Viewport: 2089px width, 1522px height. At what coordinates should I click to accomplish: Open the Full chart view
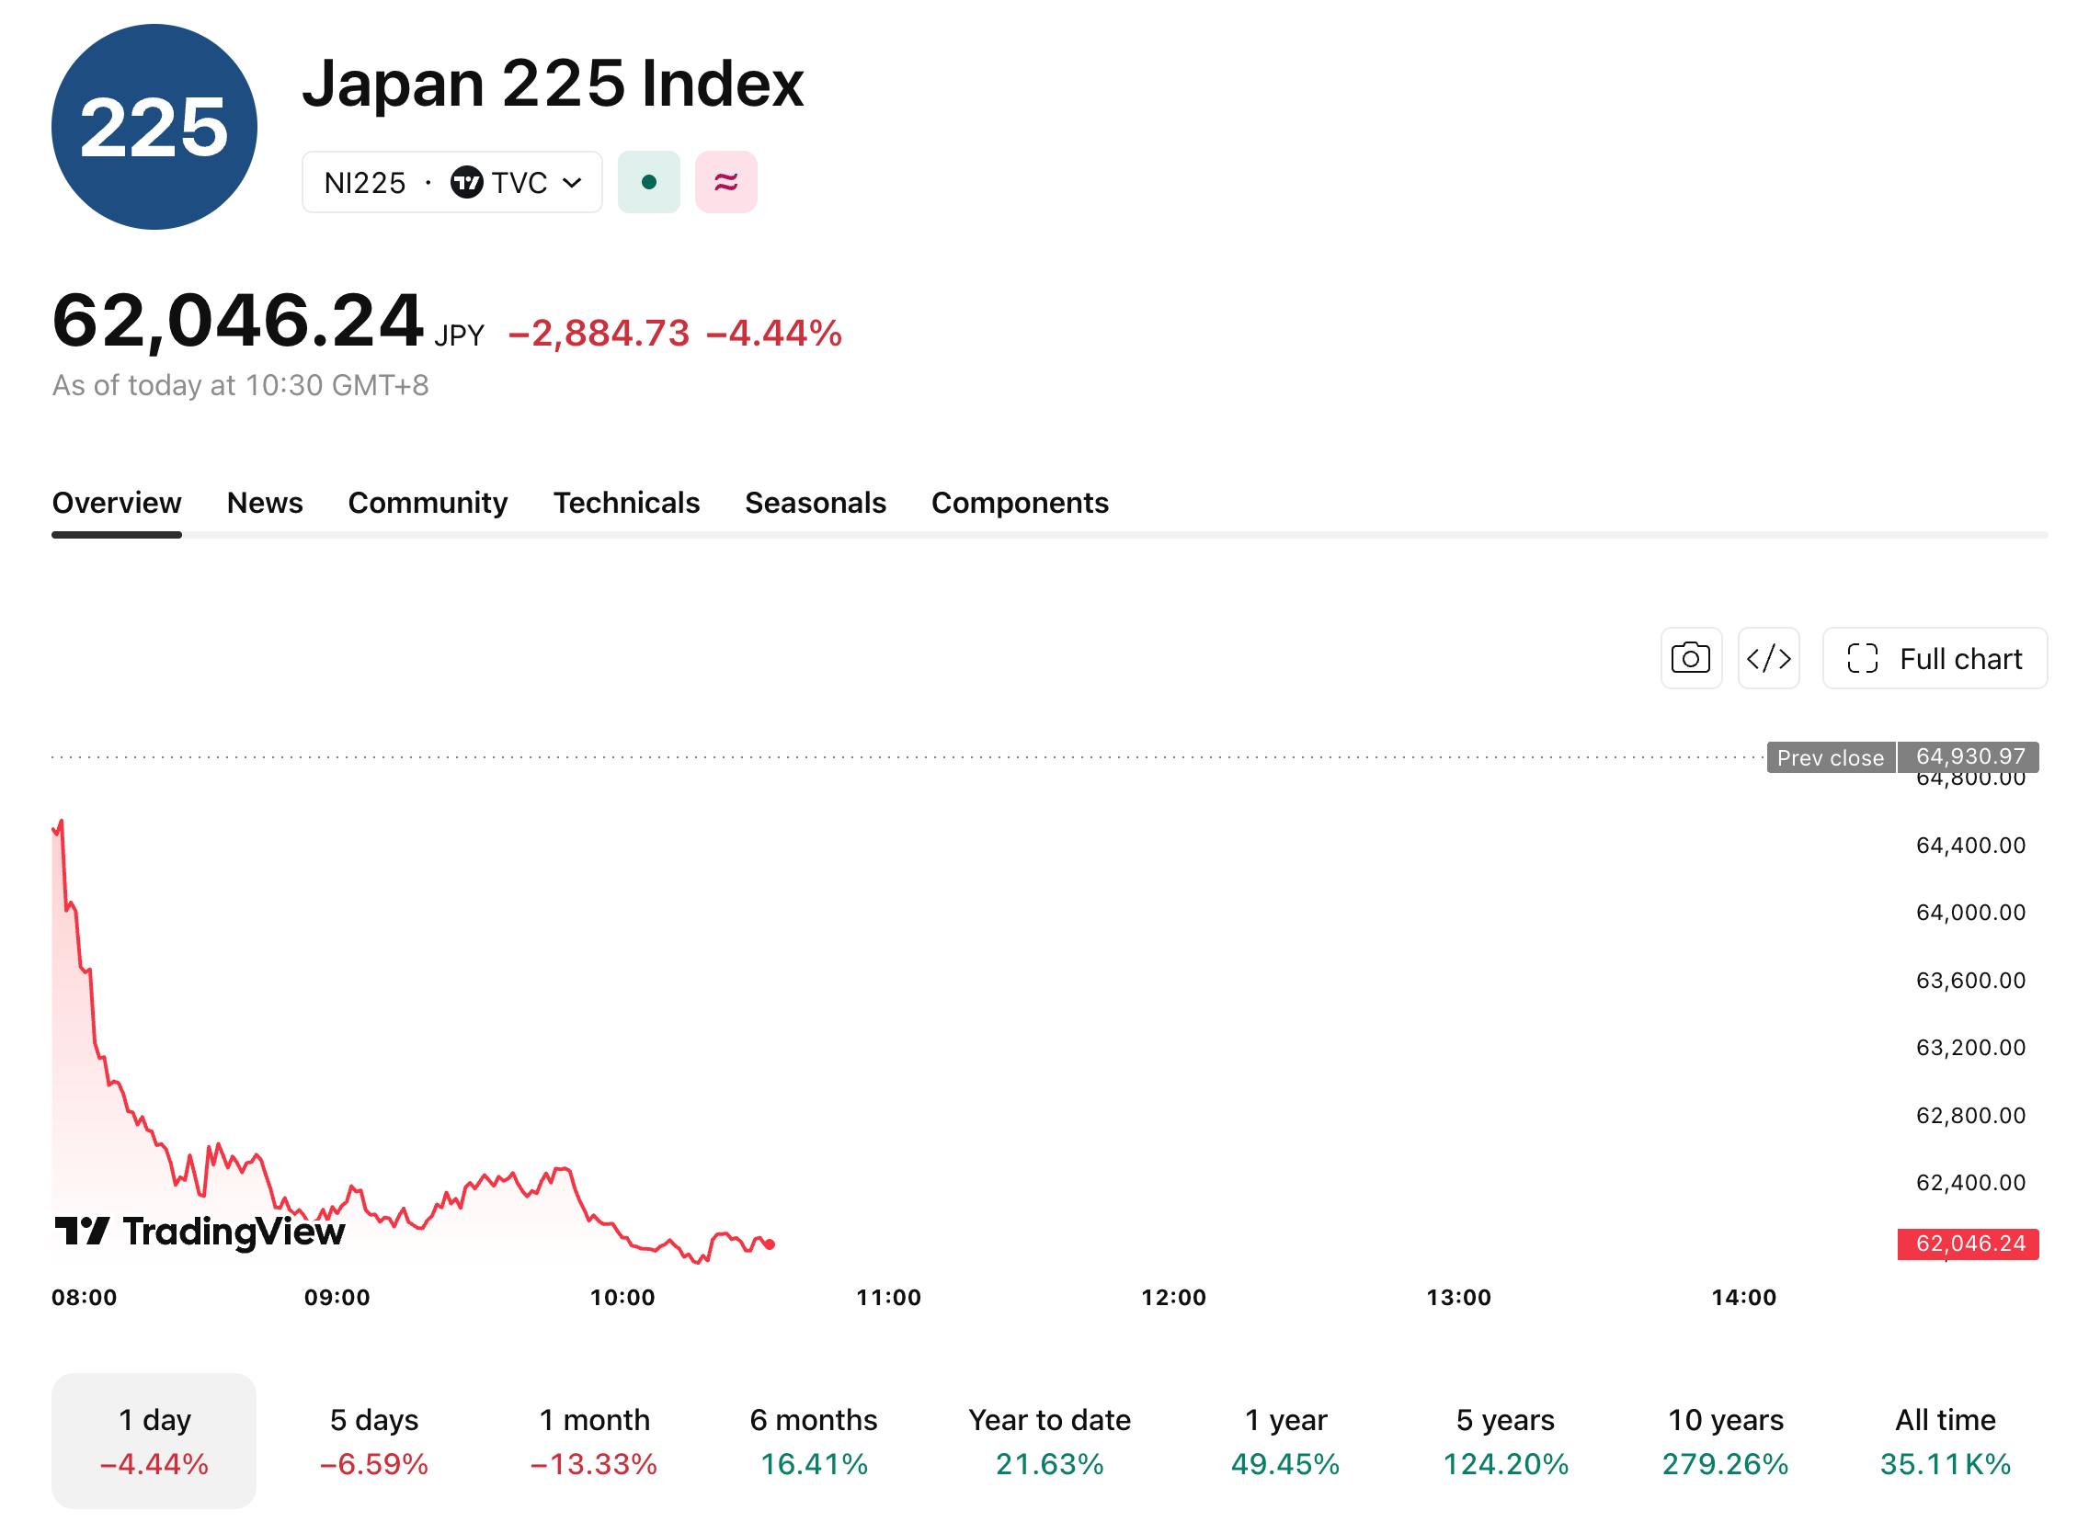[x=1935, y=659]
